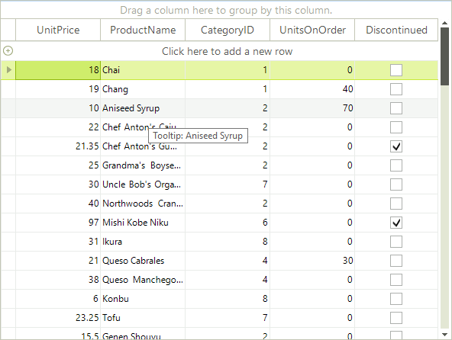
Task: Click the group panel 'Drag a column here' area
Action: coord(226,11)
